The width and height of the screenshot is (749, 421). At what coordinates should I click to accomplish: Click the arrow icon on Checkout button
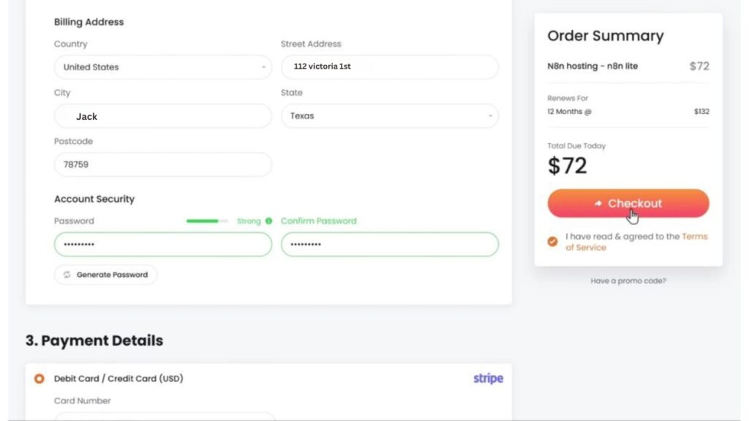pyautogui.click(x=598, y=204)
